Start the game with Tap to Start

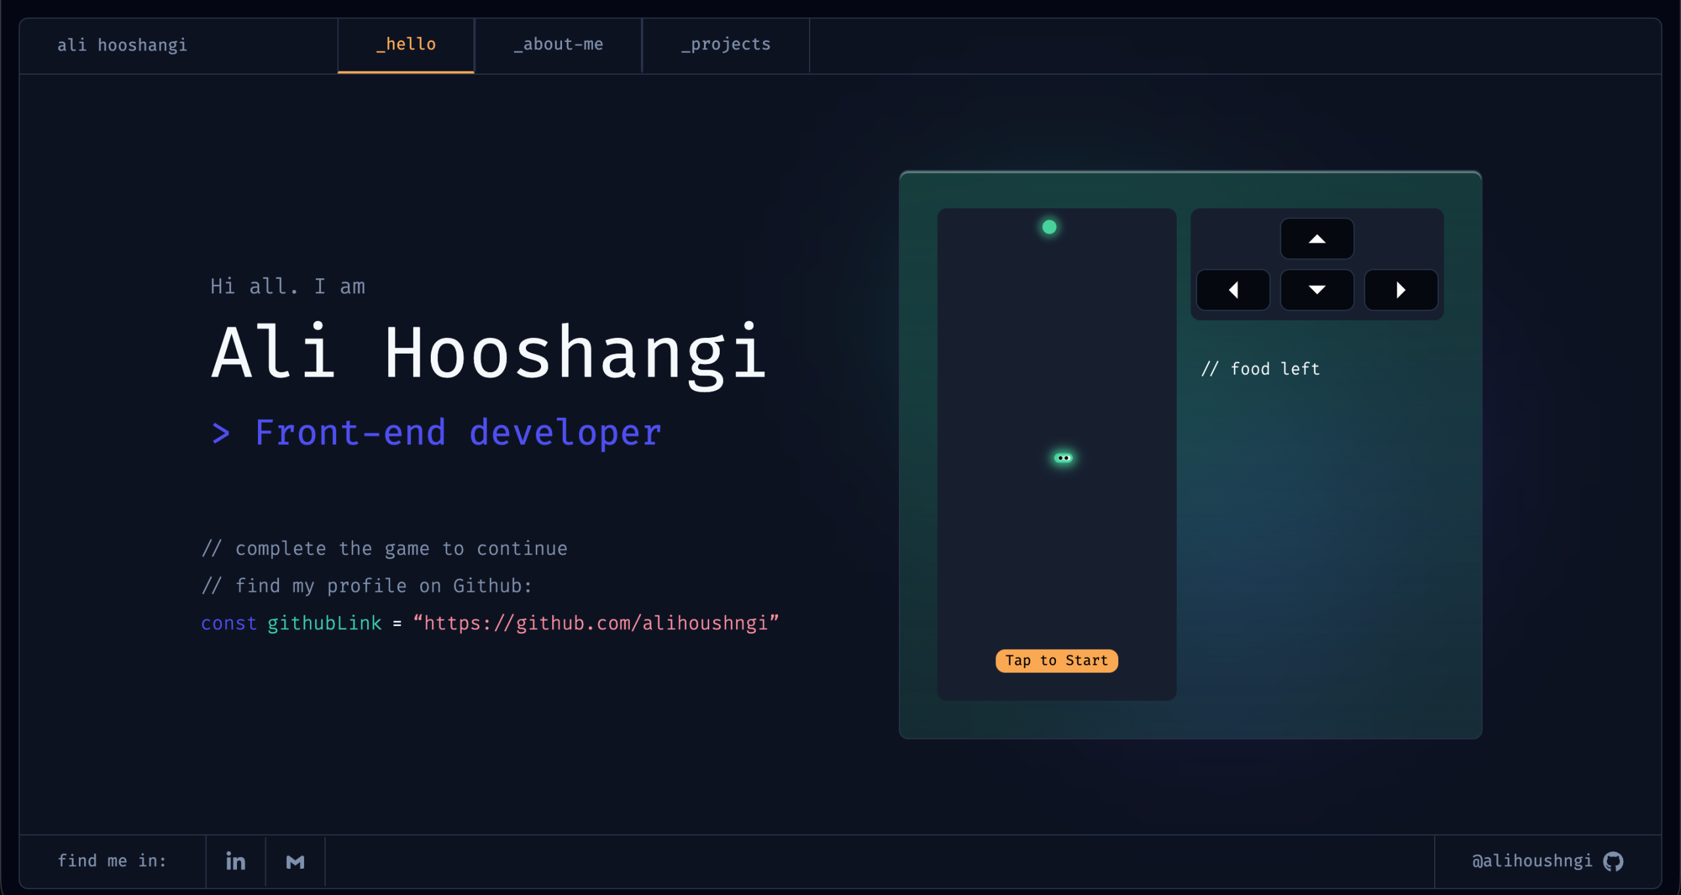1057,661
